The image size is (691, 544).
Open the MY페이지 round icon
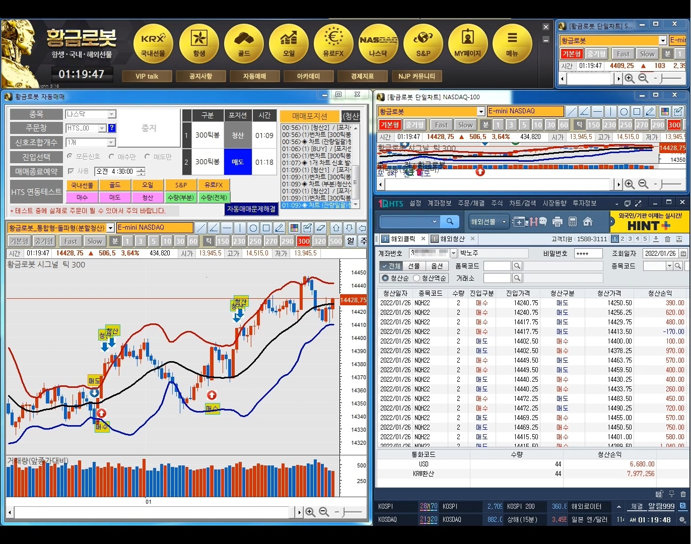pyautogui.click(x=468, y=44)
